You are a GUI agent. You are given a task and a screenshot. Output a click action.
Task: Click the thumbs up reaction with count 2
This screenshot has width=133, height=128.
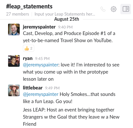[28, 48]
